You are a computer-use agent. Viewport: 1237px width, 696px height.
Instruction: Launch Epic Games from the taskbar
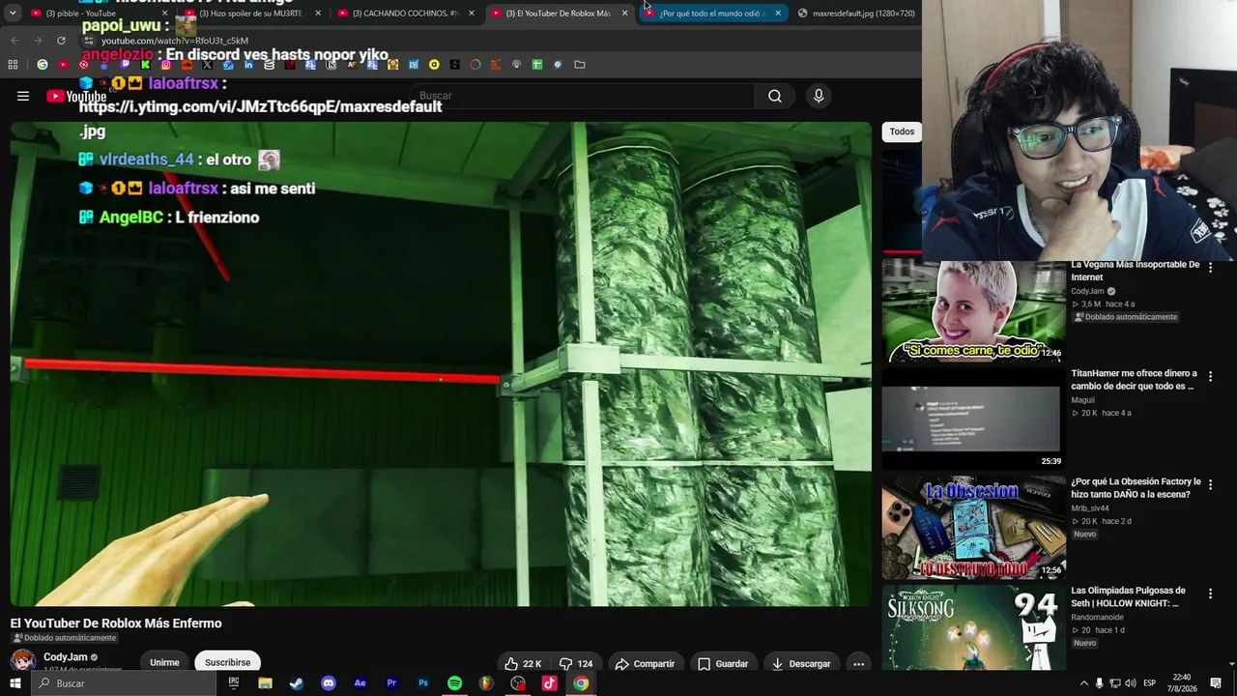coord(234,682)
